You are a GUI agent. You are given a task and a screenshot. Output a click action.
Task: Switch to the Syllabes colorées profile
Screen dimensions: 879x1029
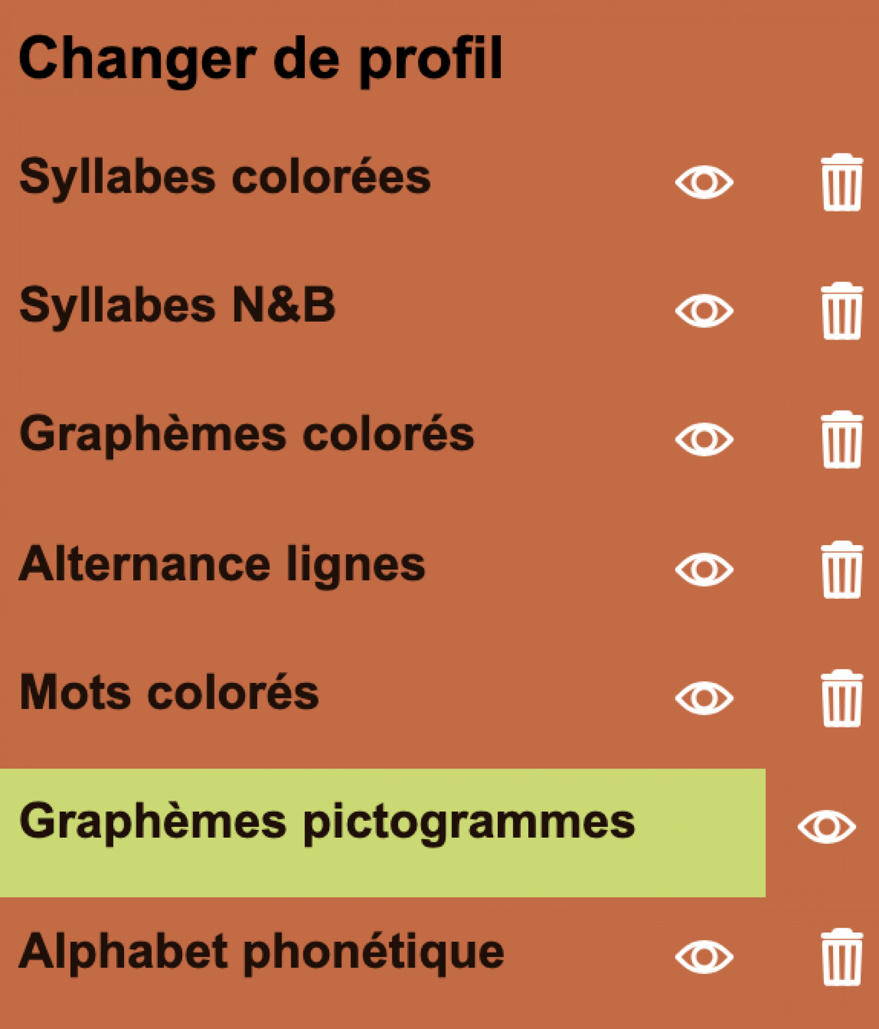(x=224, y=178)
